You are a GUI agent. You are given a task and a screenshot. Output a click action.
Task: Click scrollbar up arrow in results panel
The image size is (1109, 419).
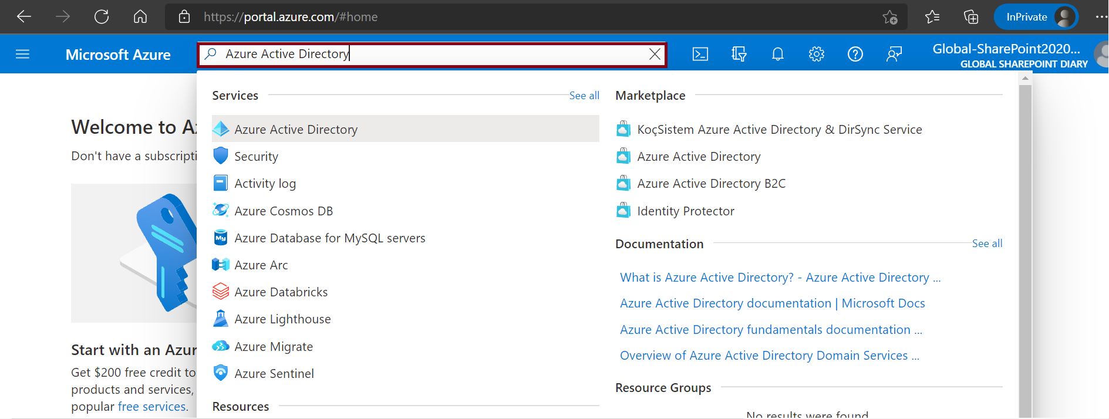1025,78
